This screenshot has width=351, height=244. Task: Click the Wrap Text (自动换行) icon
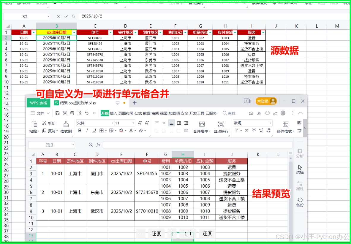221,124
